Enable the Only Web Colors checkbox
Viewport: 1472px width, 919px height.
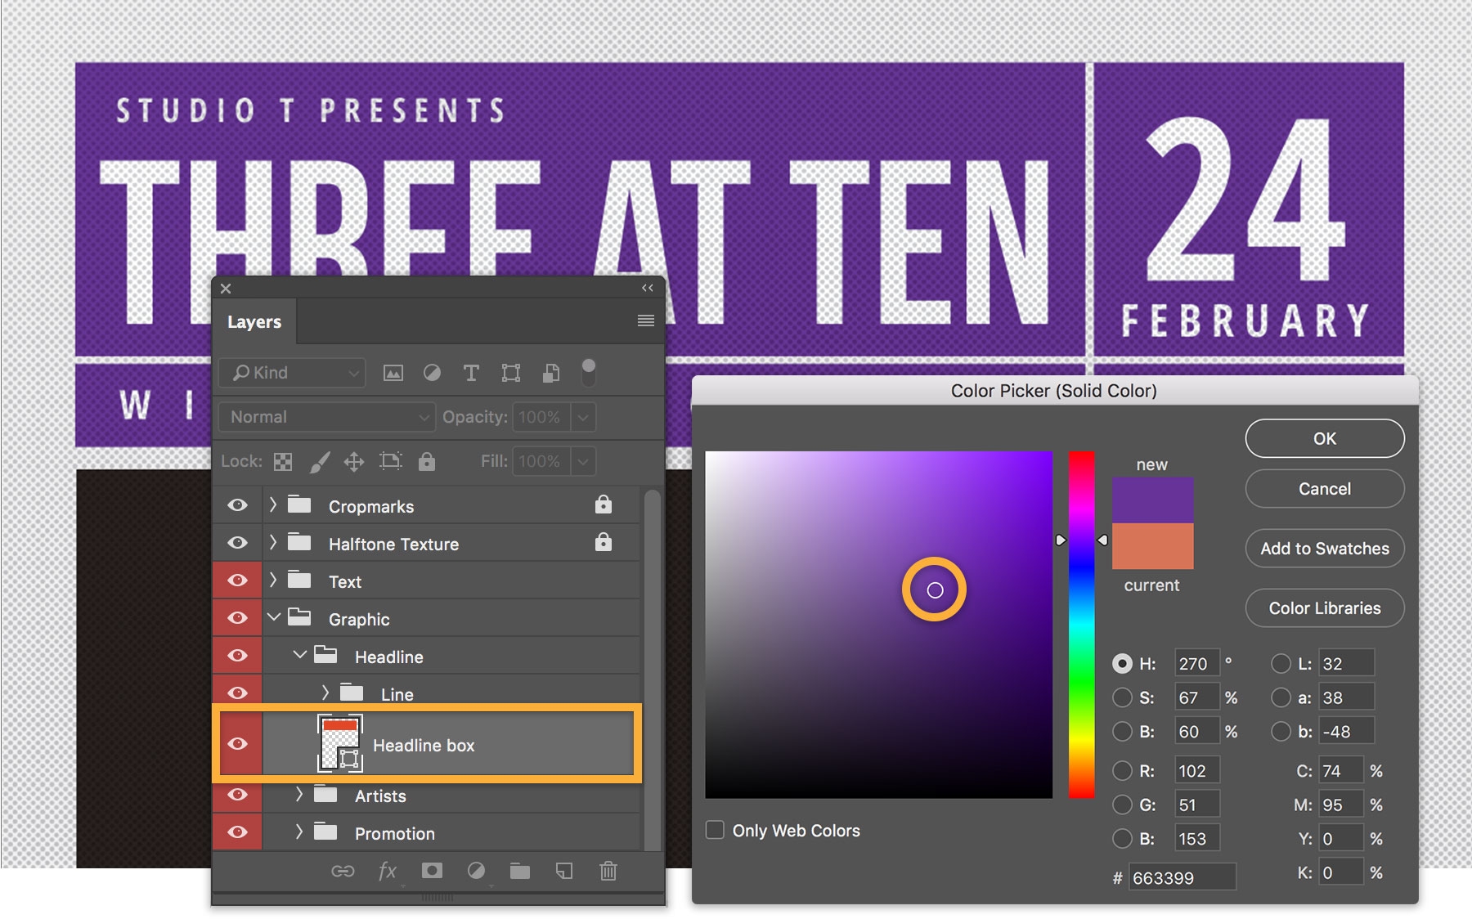click(x=716, y=831)
